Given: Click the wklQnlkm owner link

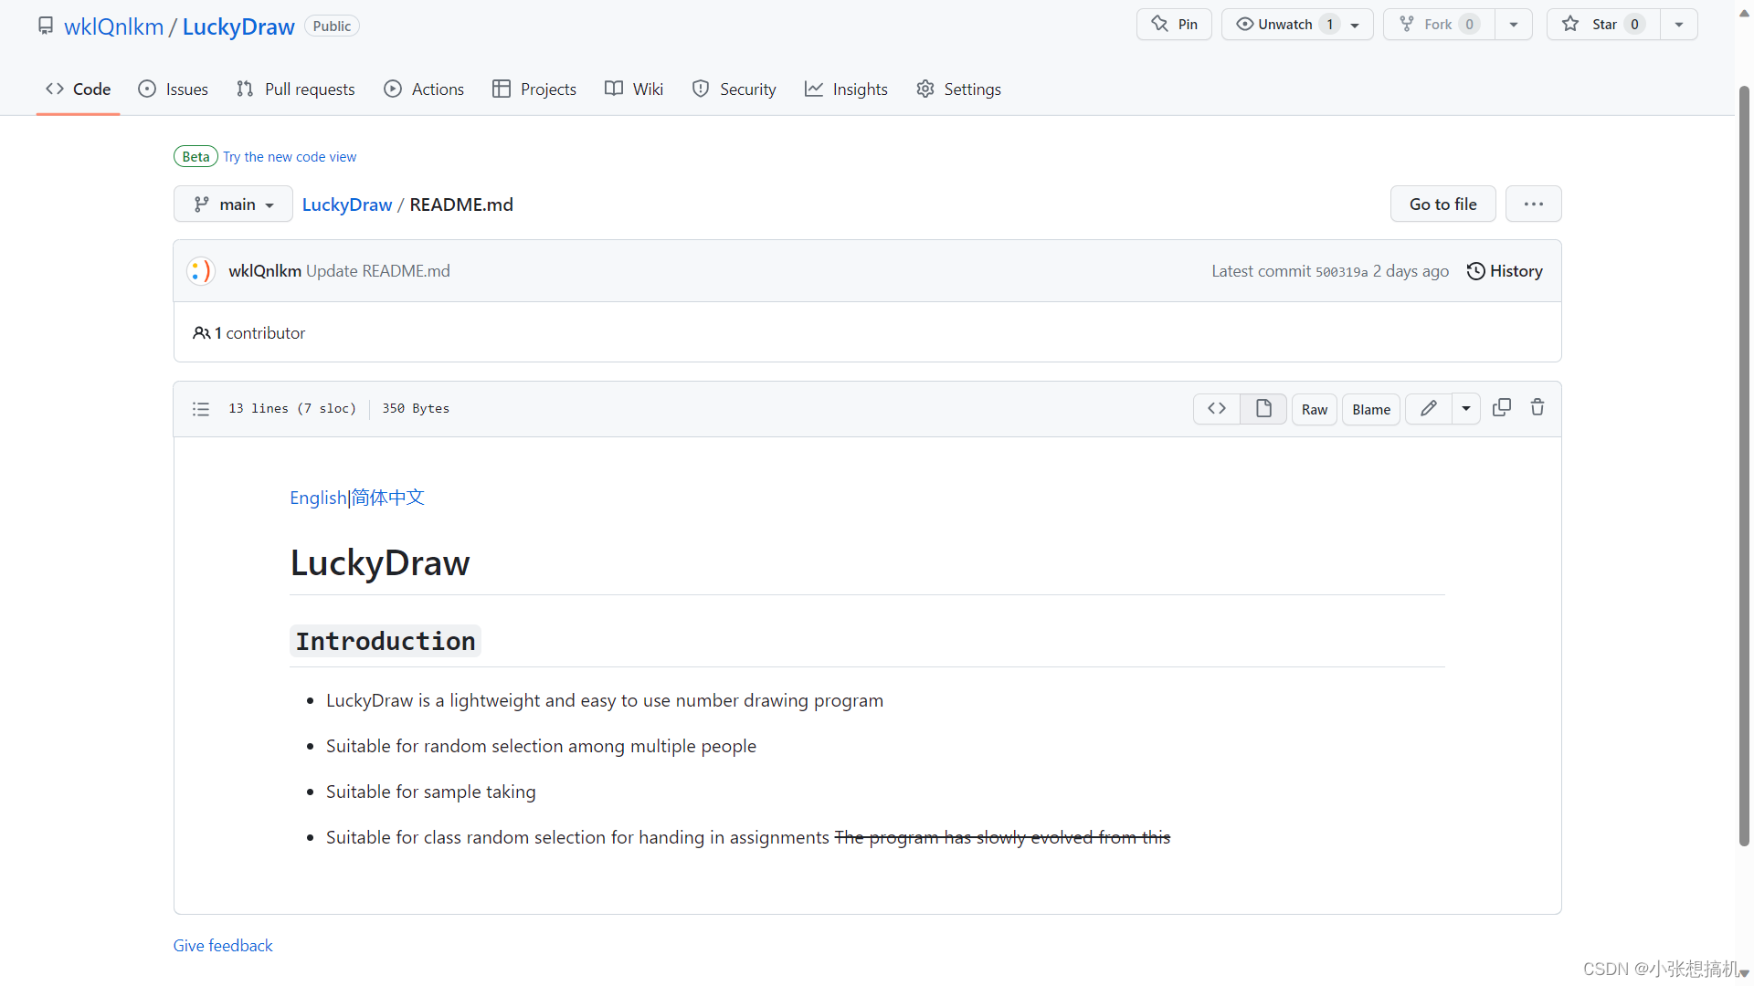Looking at the screenshot, I should coord(113,26).
